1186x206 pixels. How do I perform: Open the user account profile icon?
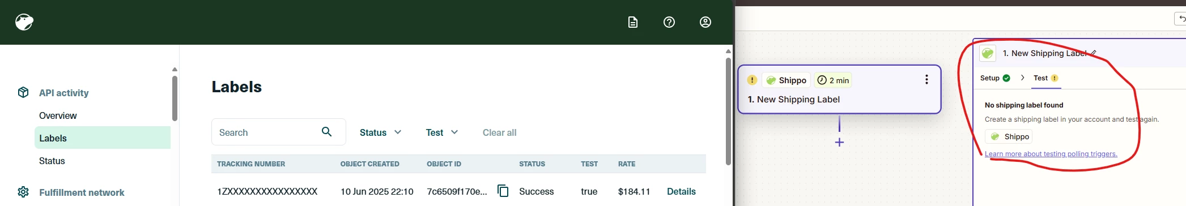[x=705, y=22]
